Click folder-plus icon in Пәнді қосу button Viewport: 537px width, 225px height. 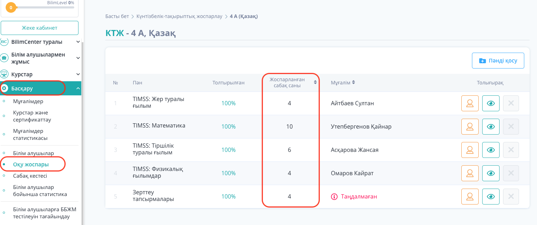(x=482, y=61)
